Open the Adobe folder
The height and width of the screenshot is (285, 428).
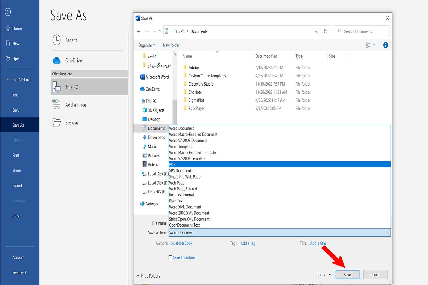coord(191,68)
